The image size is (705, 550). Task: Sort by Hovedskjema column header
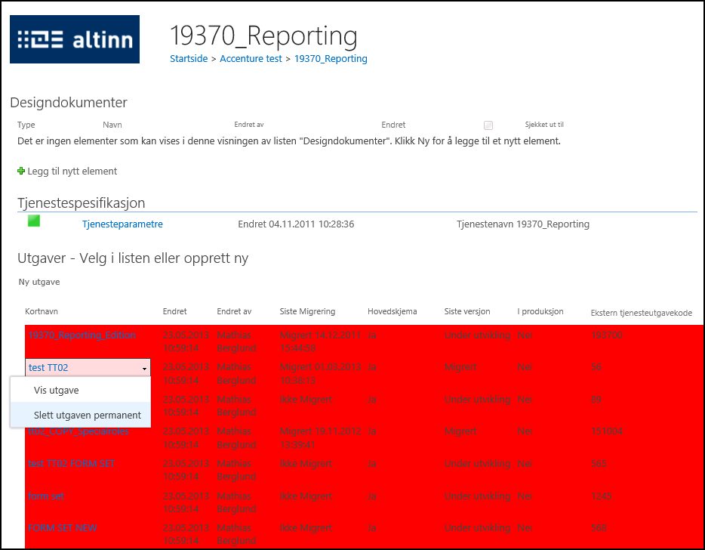click(x=392, y=311)
